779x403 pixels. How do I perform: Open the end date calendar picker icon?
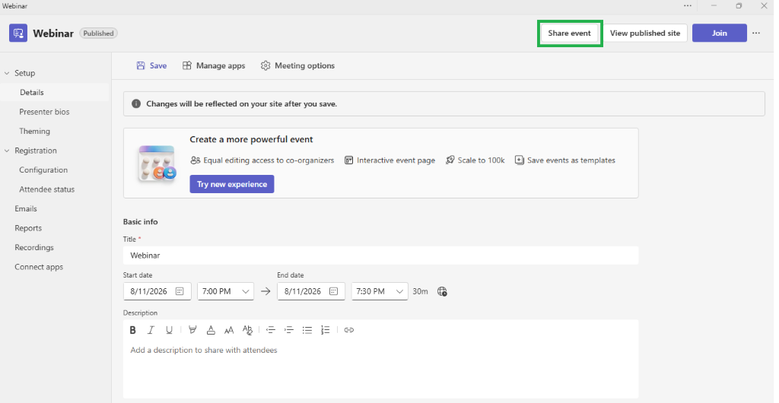[334, 291]
